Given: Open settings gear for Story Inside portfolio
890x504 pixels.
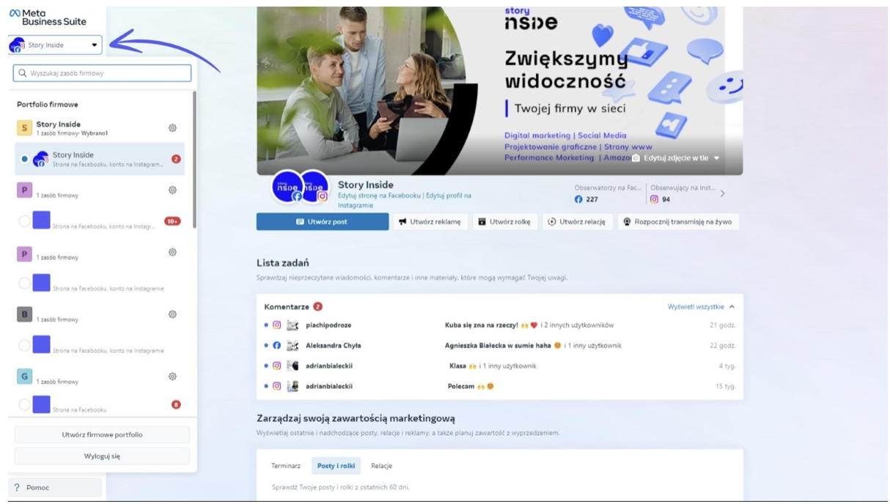Looking at the screenshot, I should click(172, 127).
